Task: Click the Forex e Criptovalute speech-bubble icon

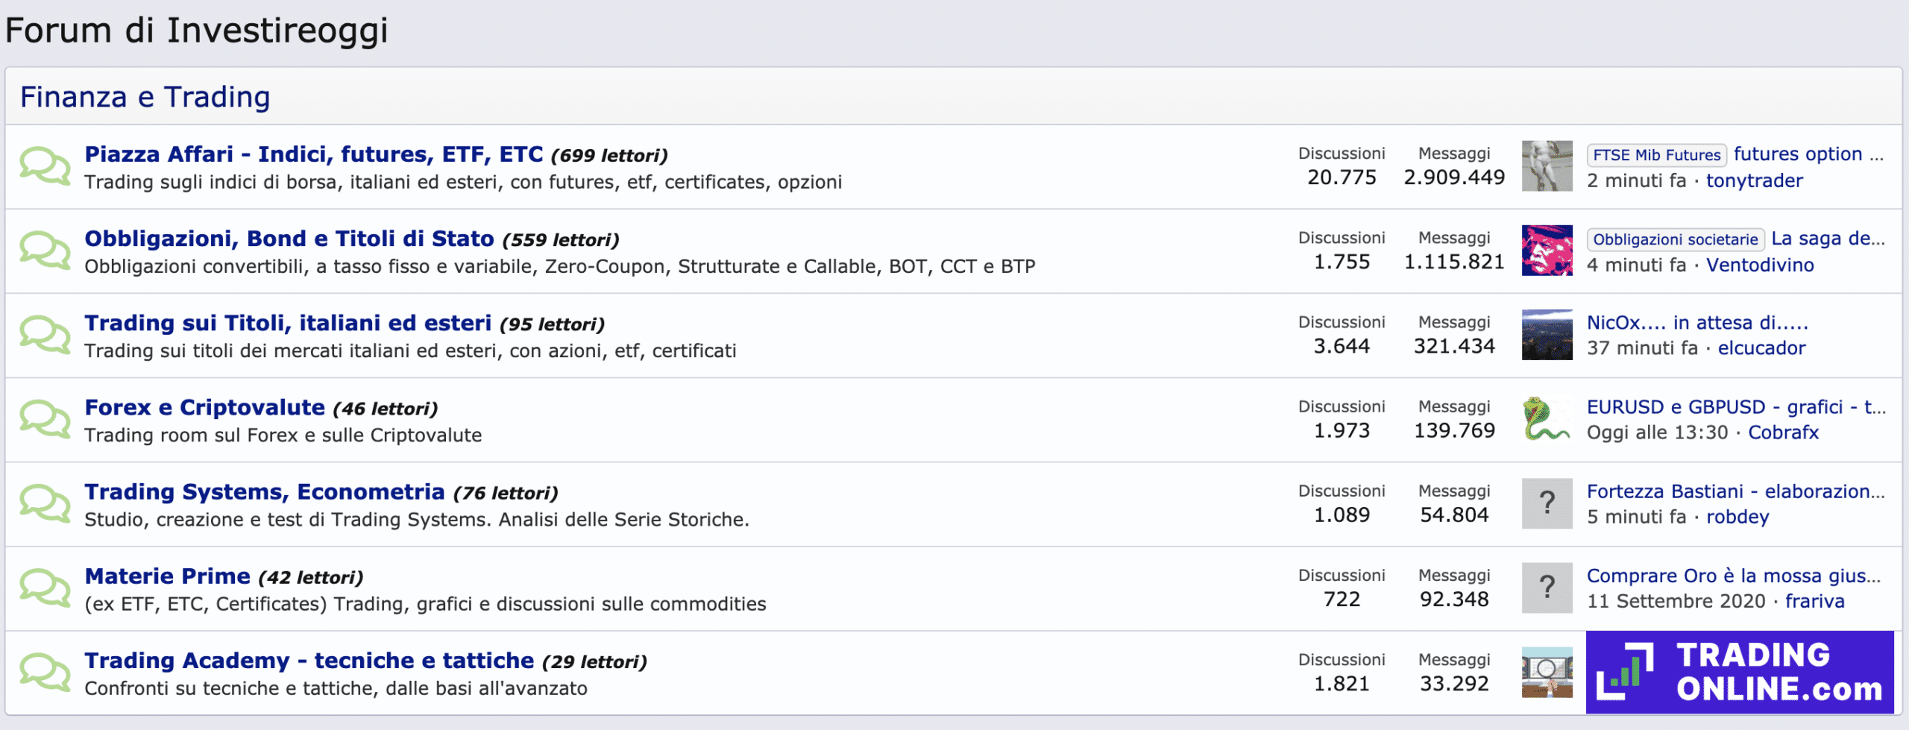Action: [x=45, y=419]
